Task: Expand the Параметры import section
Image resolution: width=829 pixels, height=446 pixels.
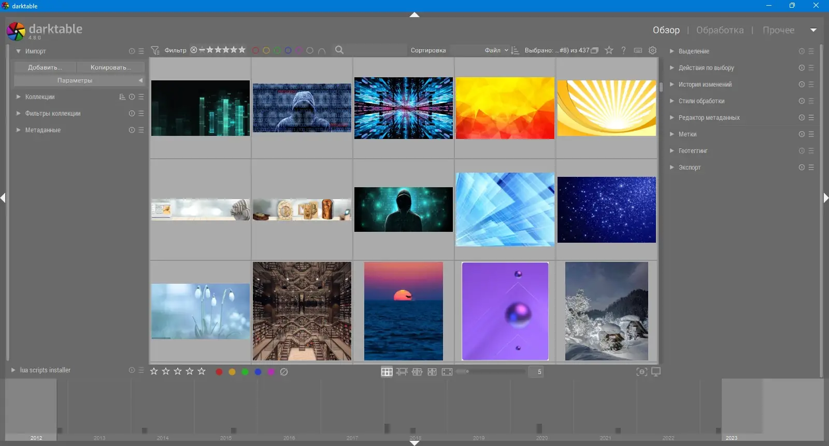Action: [79, 80]
